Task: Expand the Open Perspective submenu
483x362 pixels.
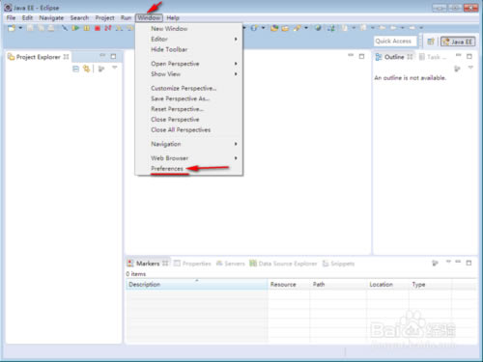Action: [x=188, y=64]
